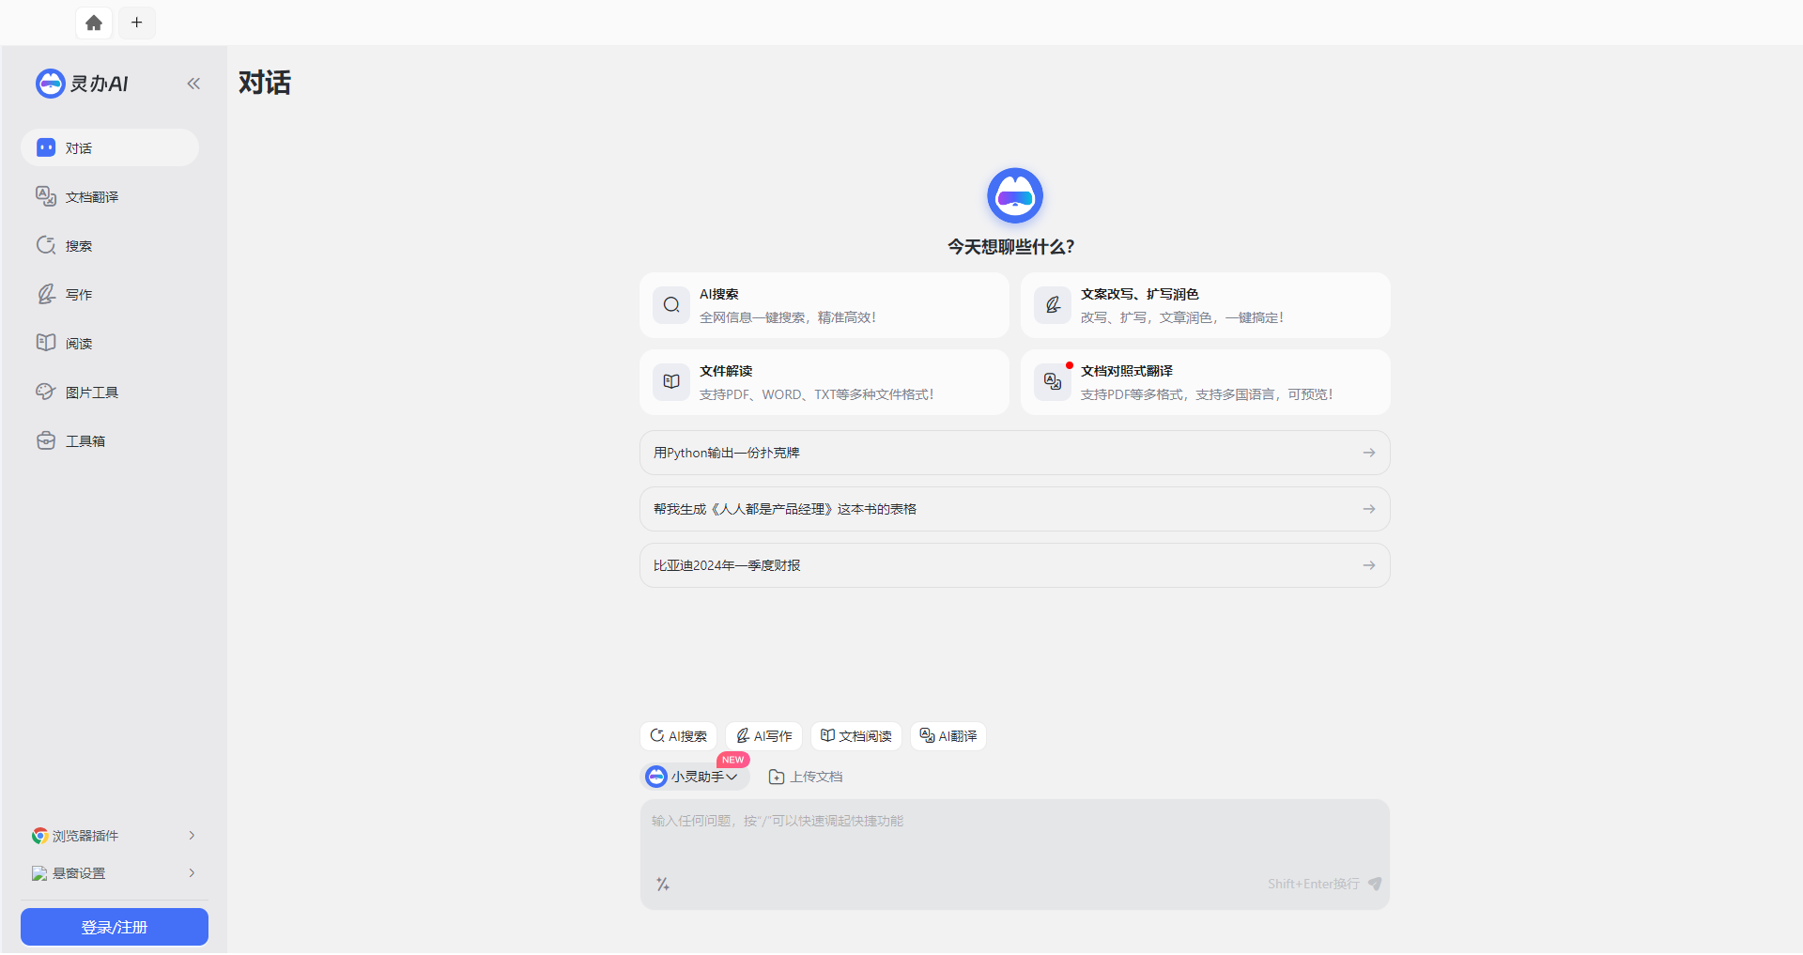Click arrow on 用Python输出一份扑克牌 row
The width and height of the screenshot is (1803, 955).
[x=1369, y=453]
